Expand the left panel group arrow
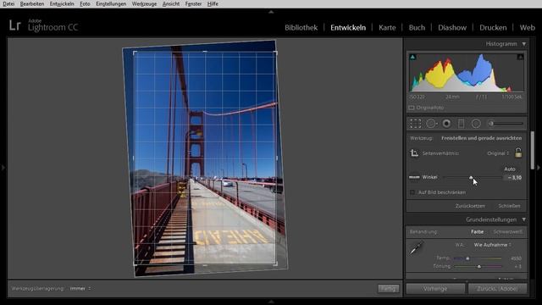The image size is (542, 305). pyautogui.click(x=3, y=168)
